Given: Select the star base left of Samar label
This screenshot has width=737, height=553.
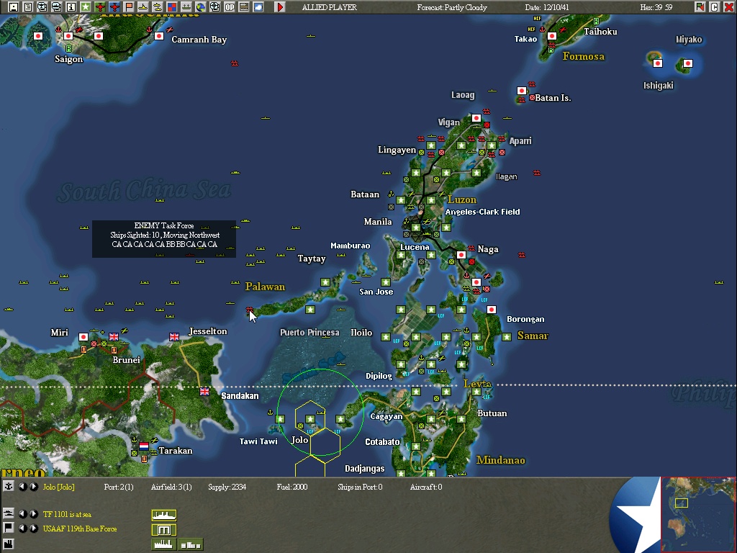Looking at the screenshot, I should click(x=506, y=337).
